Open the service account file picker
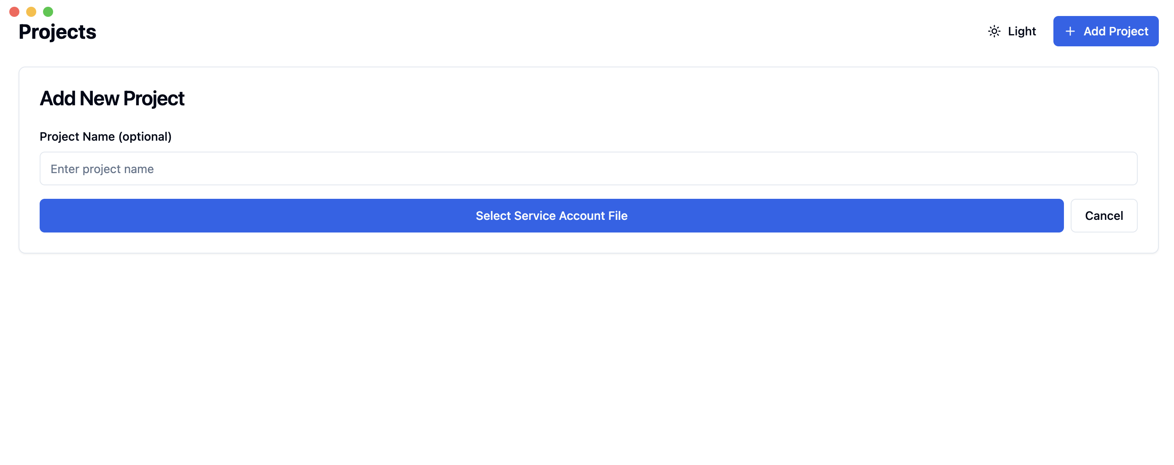Viewport: 1174px width, 465px height. (x=552, y=216)
